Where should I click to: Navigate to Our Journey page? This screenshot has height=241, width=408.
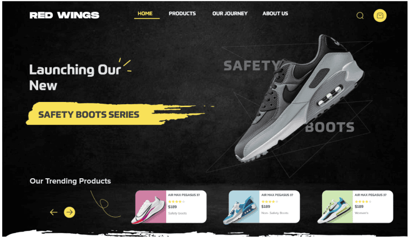(x=230, y=13)
